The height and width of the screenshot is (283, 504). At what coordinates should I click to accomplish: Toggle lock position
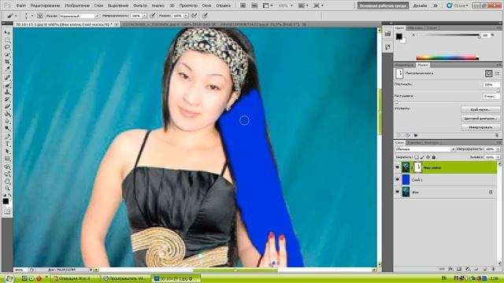coord(428,157)
